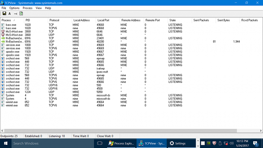Viewport: 263px width, 148px height.
Task: Sort by the Protocol column header
Action: (60, 20)
